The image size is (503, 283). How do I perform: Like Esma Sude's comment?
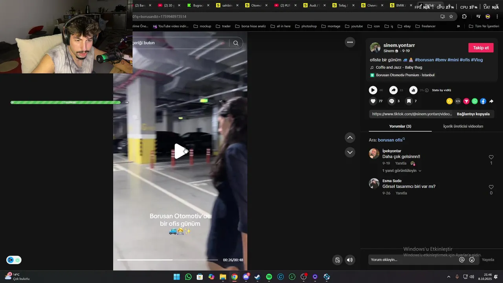pos(491,187)
